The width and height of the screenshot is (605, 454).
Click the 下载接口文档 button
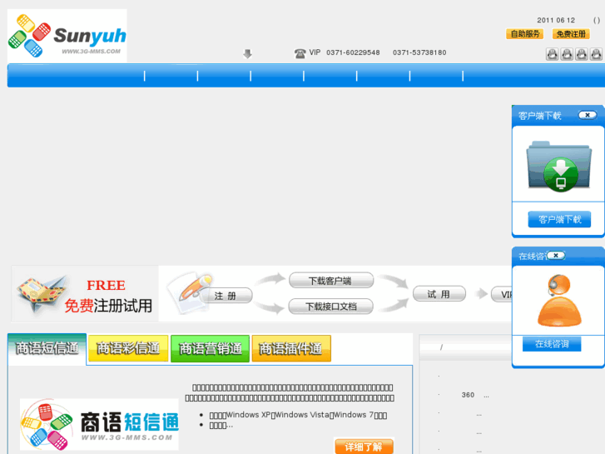331,307
